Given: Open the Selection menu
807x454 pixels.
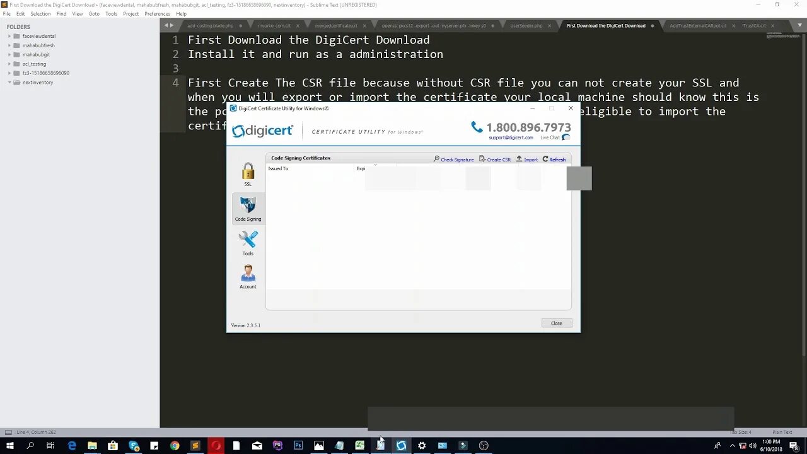Looking at the screenshot, I should tap(40, 14).
